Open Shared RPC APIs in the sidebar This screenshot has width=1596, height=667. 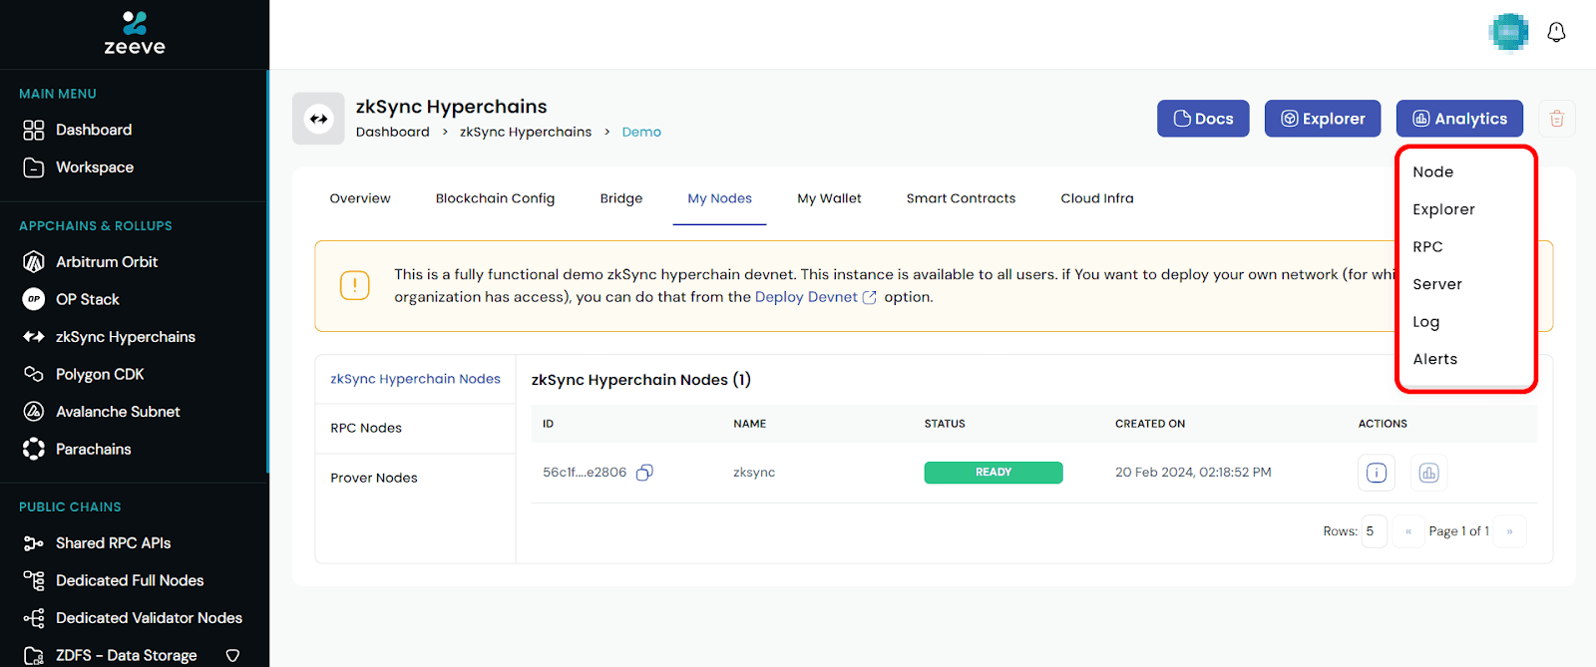(113, 543)
